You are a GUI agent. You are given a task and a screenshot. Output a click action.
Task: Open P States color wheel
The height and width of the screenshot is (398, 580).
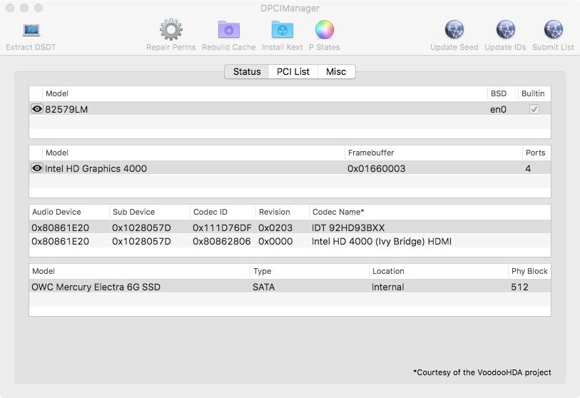pyautogui.click(x=325, y=29)
